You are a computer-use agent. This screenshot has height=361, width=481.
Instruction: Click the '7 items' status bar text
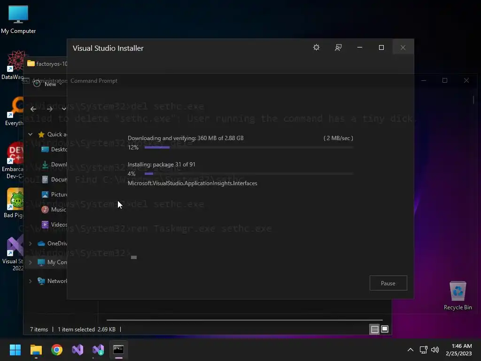[x=39, y=330]
